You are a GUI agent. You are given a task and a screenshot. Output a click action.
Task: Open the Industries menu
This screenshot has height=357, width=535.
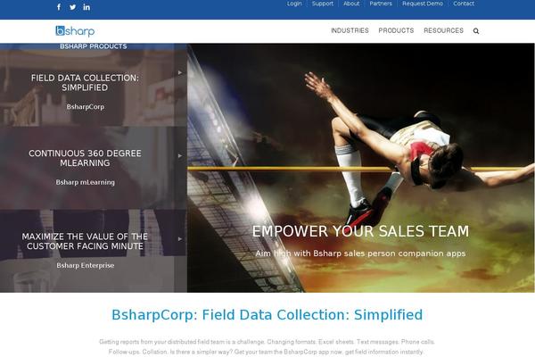click(350, 30)
